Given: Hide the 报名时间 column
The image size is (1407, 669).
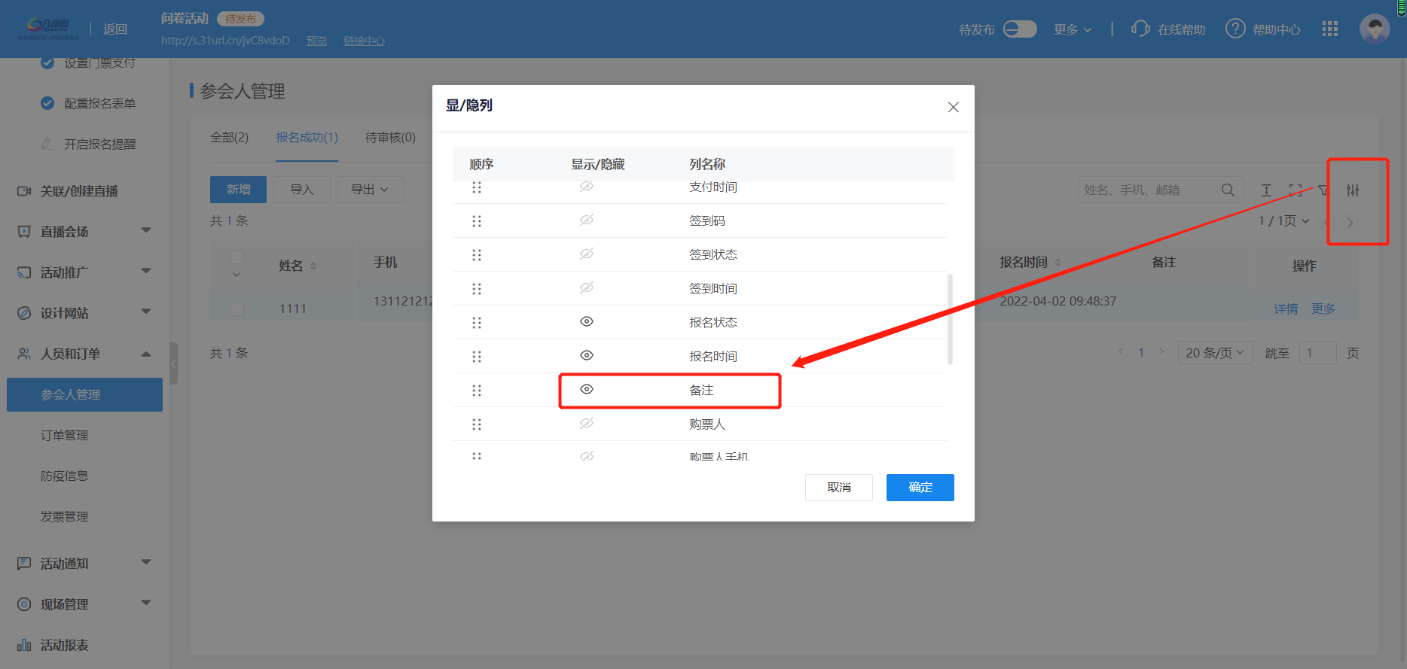Looking at the screenshot, I should [587, 355].
